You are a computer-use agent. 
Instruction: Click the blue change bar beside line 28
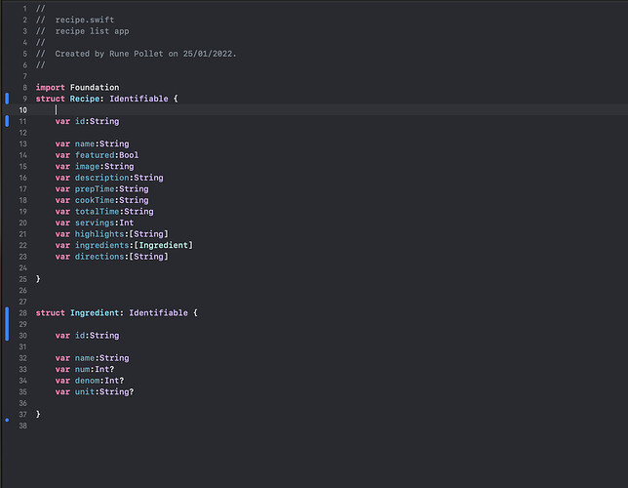[7, 324]
